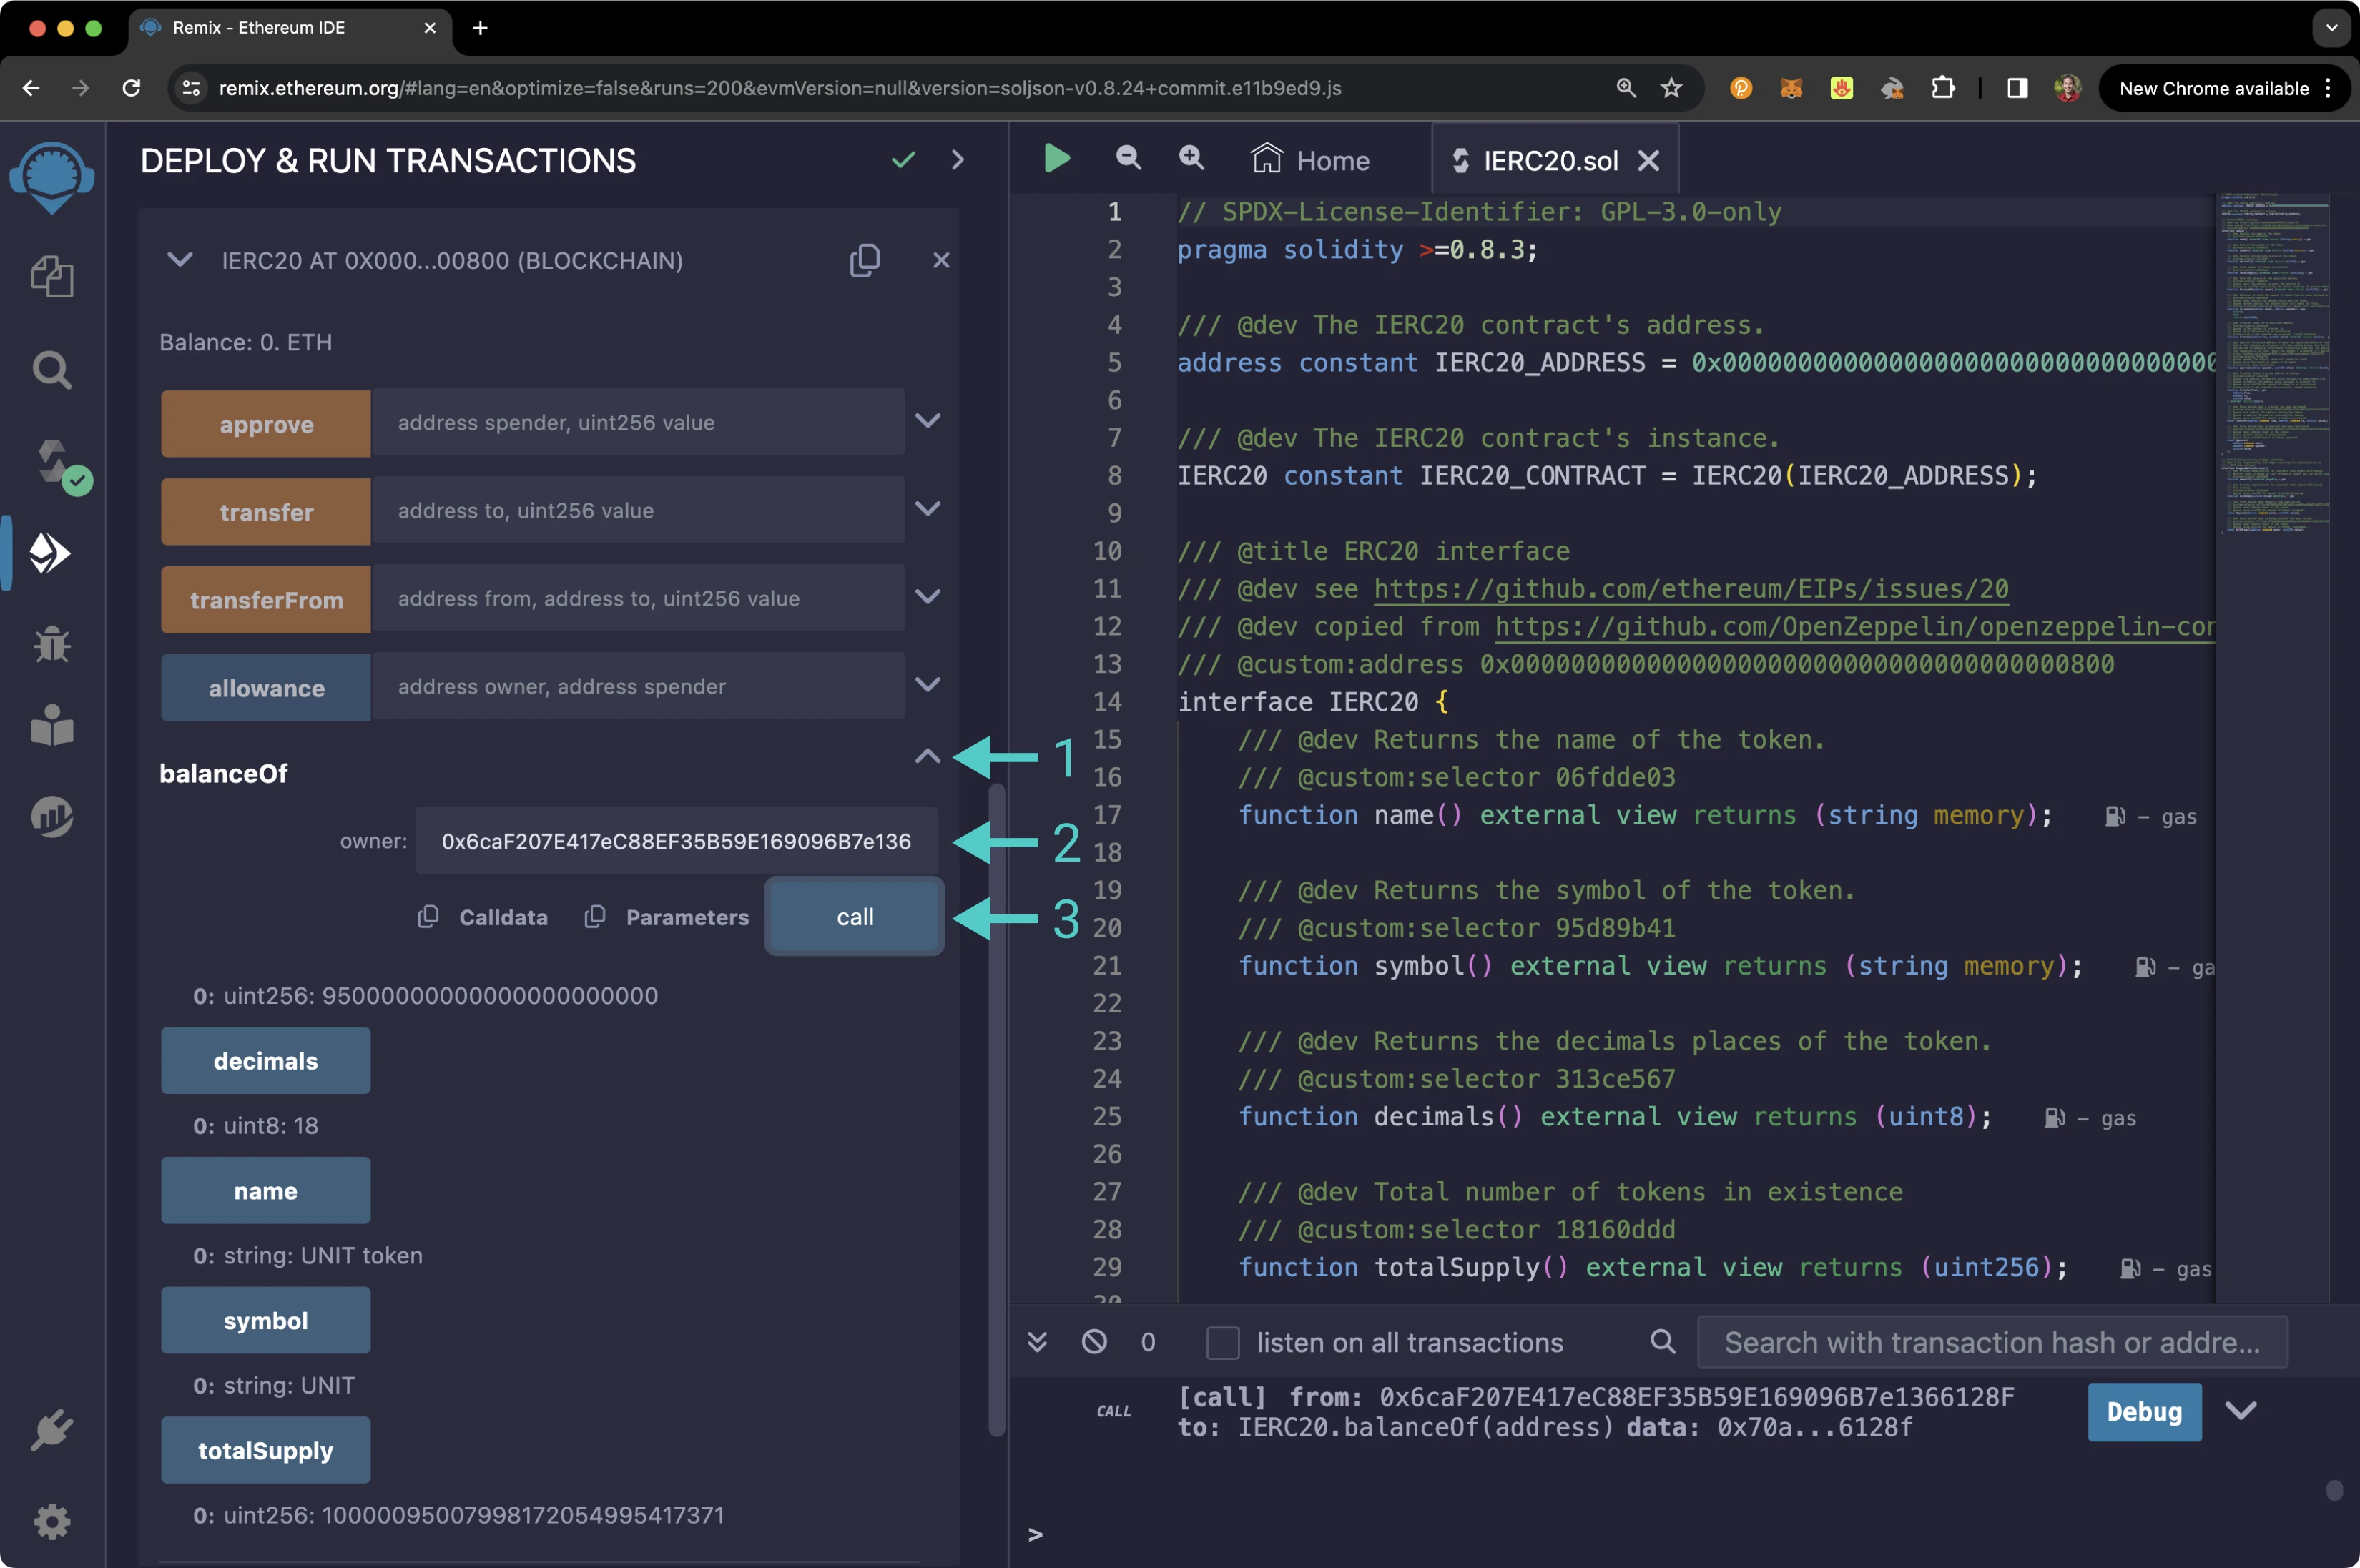Copy the Parameters to clipboard
The image size is (2360, 1568).
click(595, 916)
